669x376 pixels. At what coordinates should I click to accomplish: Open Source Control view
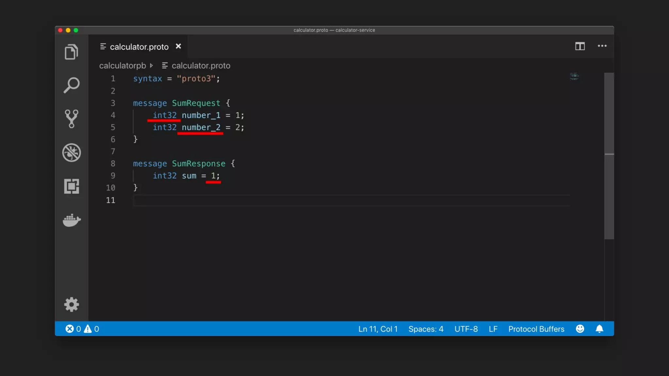(x=71, y=119)
